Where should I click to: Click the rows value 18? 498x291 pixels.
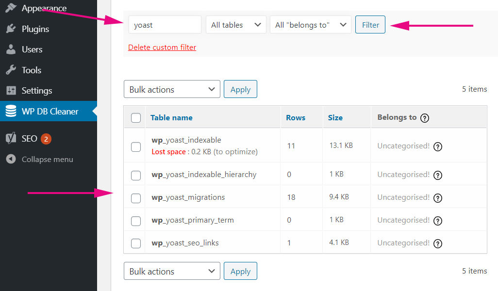click(x=291, y=197)
